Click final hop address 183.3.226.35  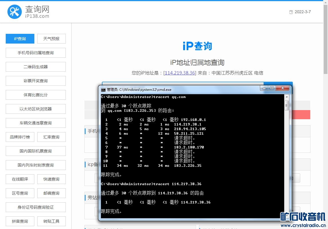(x=188, y=166)
